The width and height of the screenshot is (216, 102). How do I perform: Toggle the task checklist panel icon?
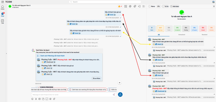(x=144, y=6)
